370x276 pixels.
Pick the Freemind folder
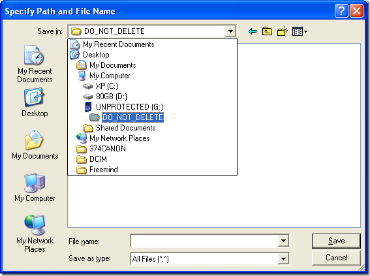tap(152, 170)
